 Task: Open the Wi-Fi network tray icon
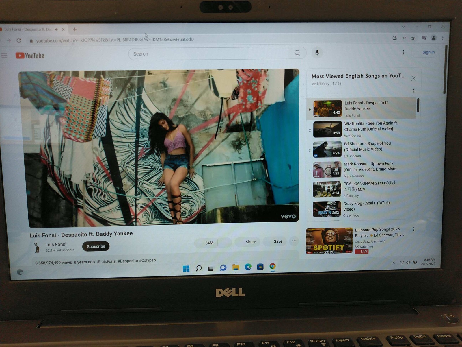click(x=402, y=263)
